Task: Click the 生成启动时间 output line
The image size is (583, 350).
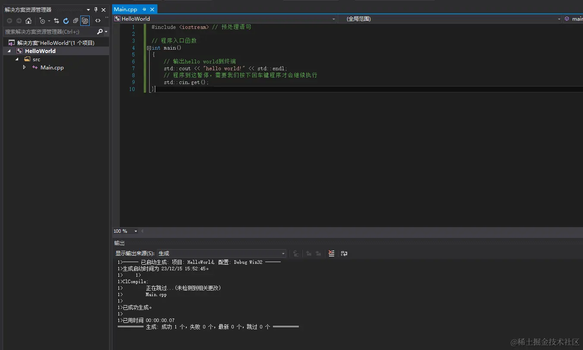Action: (x=163, y=269)
